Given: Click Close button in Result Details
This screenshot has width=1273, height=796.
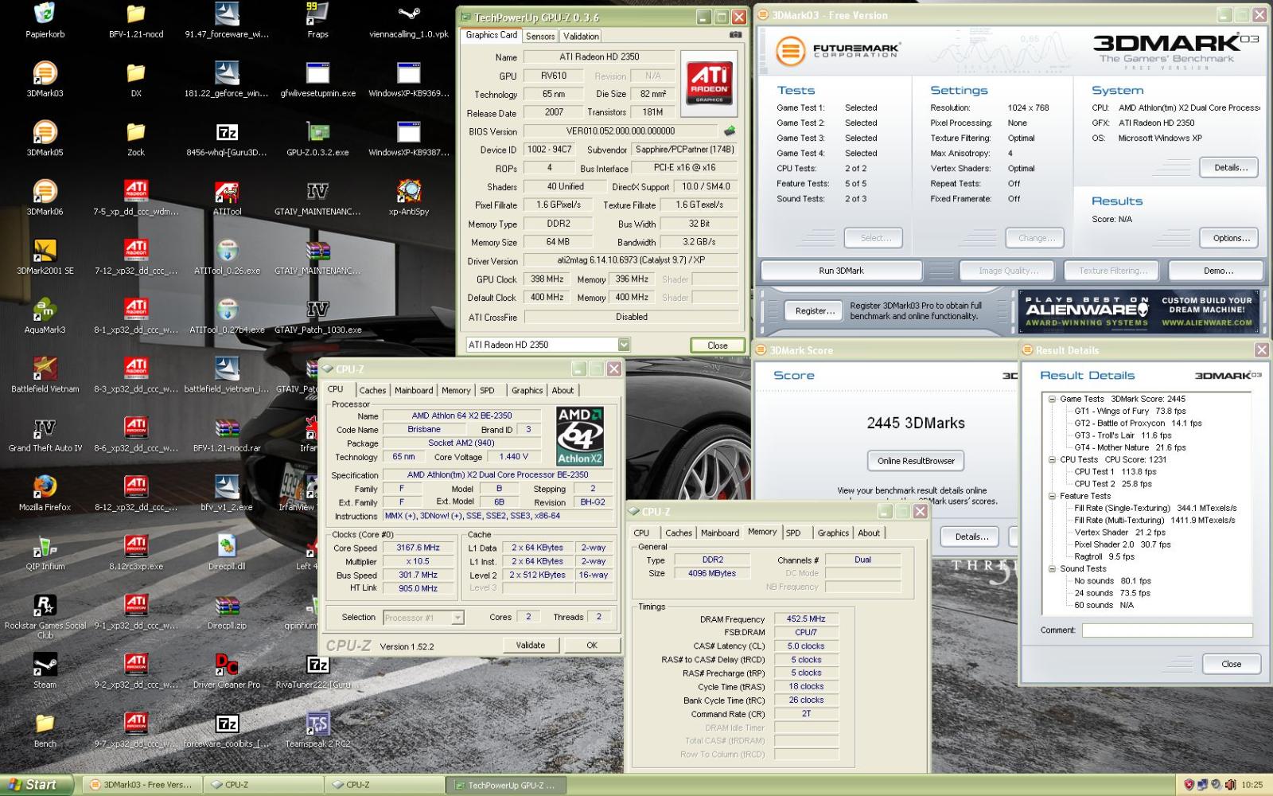Looking at the screenshot, I should [x=1231, y=664].
